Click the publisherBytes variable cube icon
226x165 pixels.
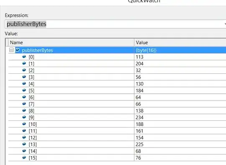(x=18, y=50)
